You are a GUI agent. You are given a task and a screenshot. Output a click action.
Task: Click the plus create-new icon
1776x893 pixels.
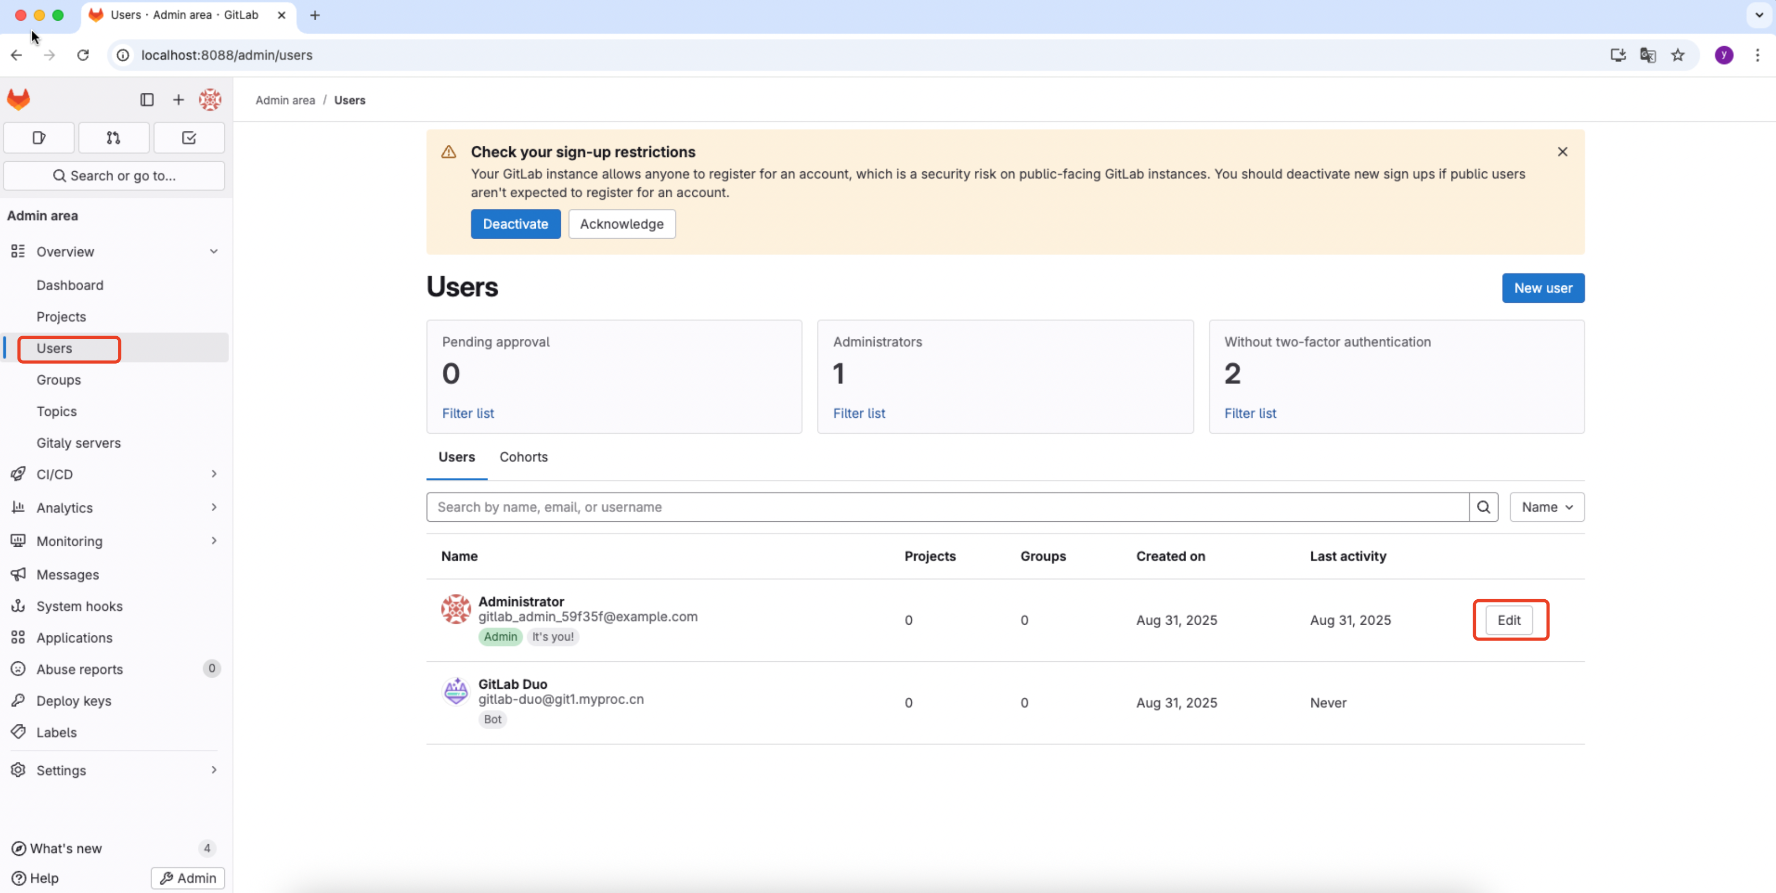click(x=178, y=100)
